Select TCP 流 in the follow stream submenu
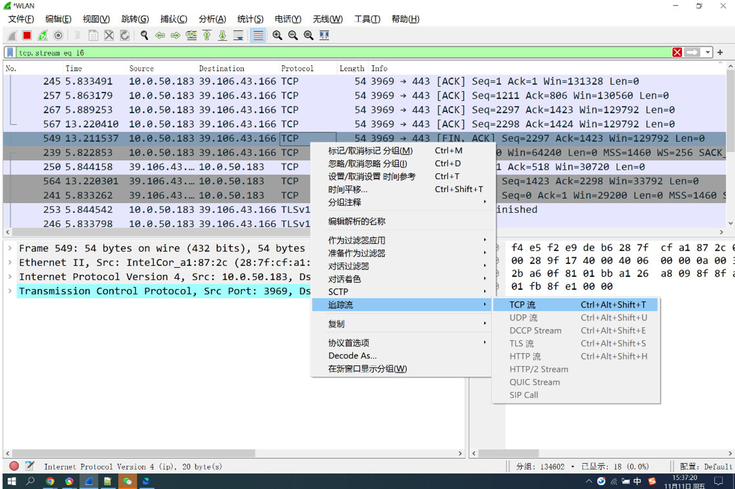The width and height of the screenshot is (735, 489). click(576, 305)
